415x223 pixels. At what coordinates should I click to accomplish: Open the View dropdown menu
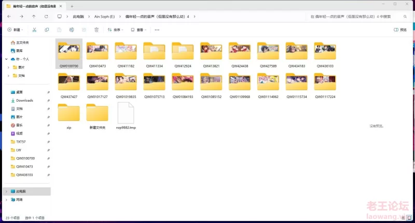click(x=139, y=30)
